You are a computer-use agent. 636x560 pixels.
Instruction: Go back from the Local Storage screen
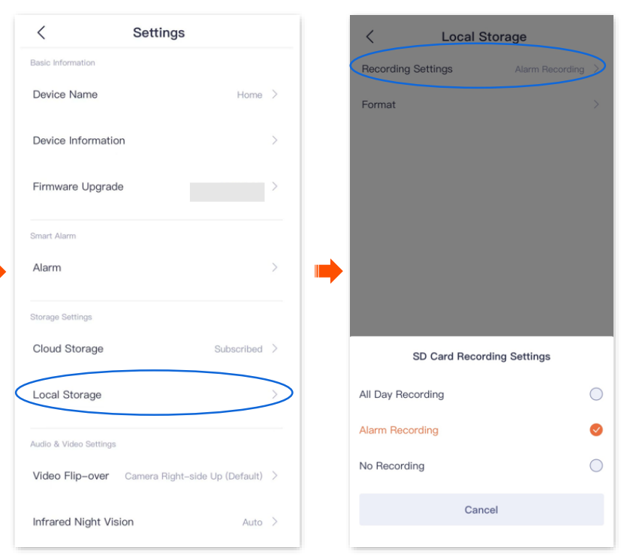click(x=369, y=37)
